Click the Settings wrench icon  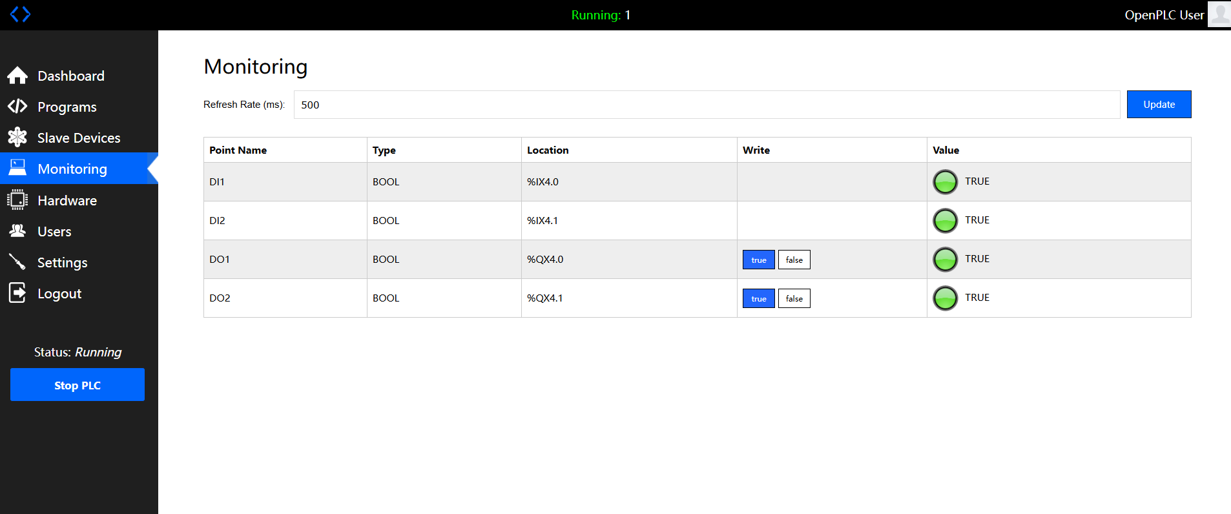17,262
